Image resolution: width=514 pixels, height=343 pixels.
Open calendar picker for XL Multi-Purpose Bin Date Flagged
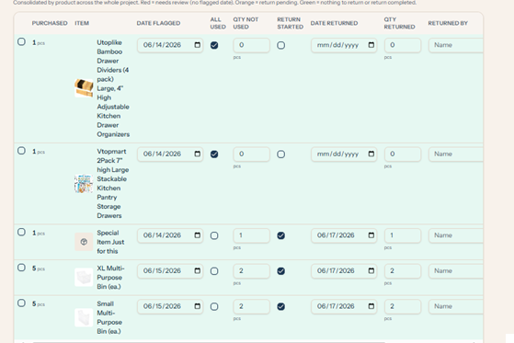coord(198,270)
